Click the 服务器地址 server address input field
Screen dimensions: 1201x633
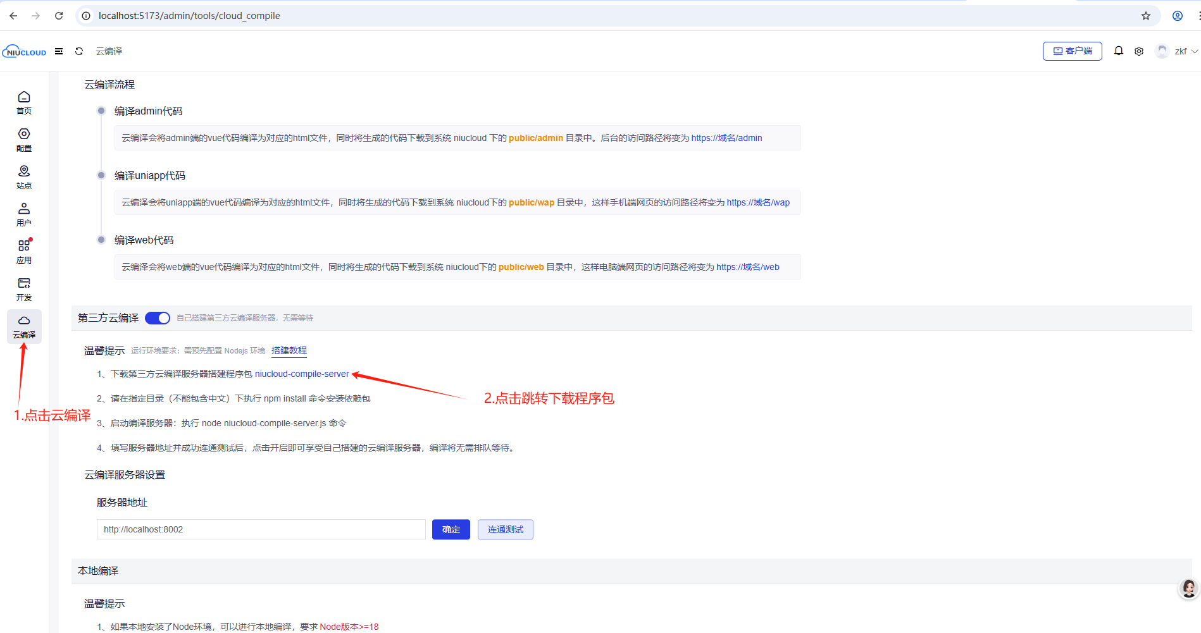click(x=261, y=529)
